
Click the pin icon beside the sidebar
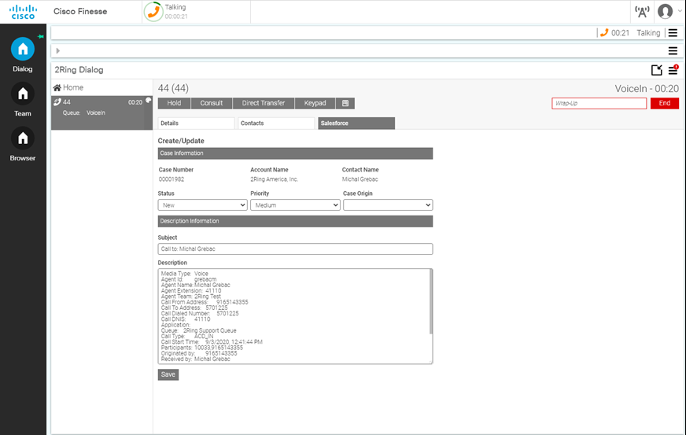pos(41,36)
